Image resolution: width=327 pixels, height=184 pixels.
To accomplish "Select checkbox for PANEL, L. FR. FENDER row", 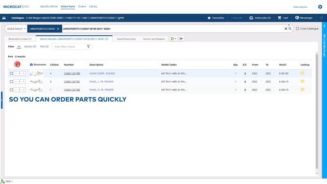I will click(11, 82).
